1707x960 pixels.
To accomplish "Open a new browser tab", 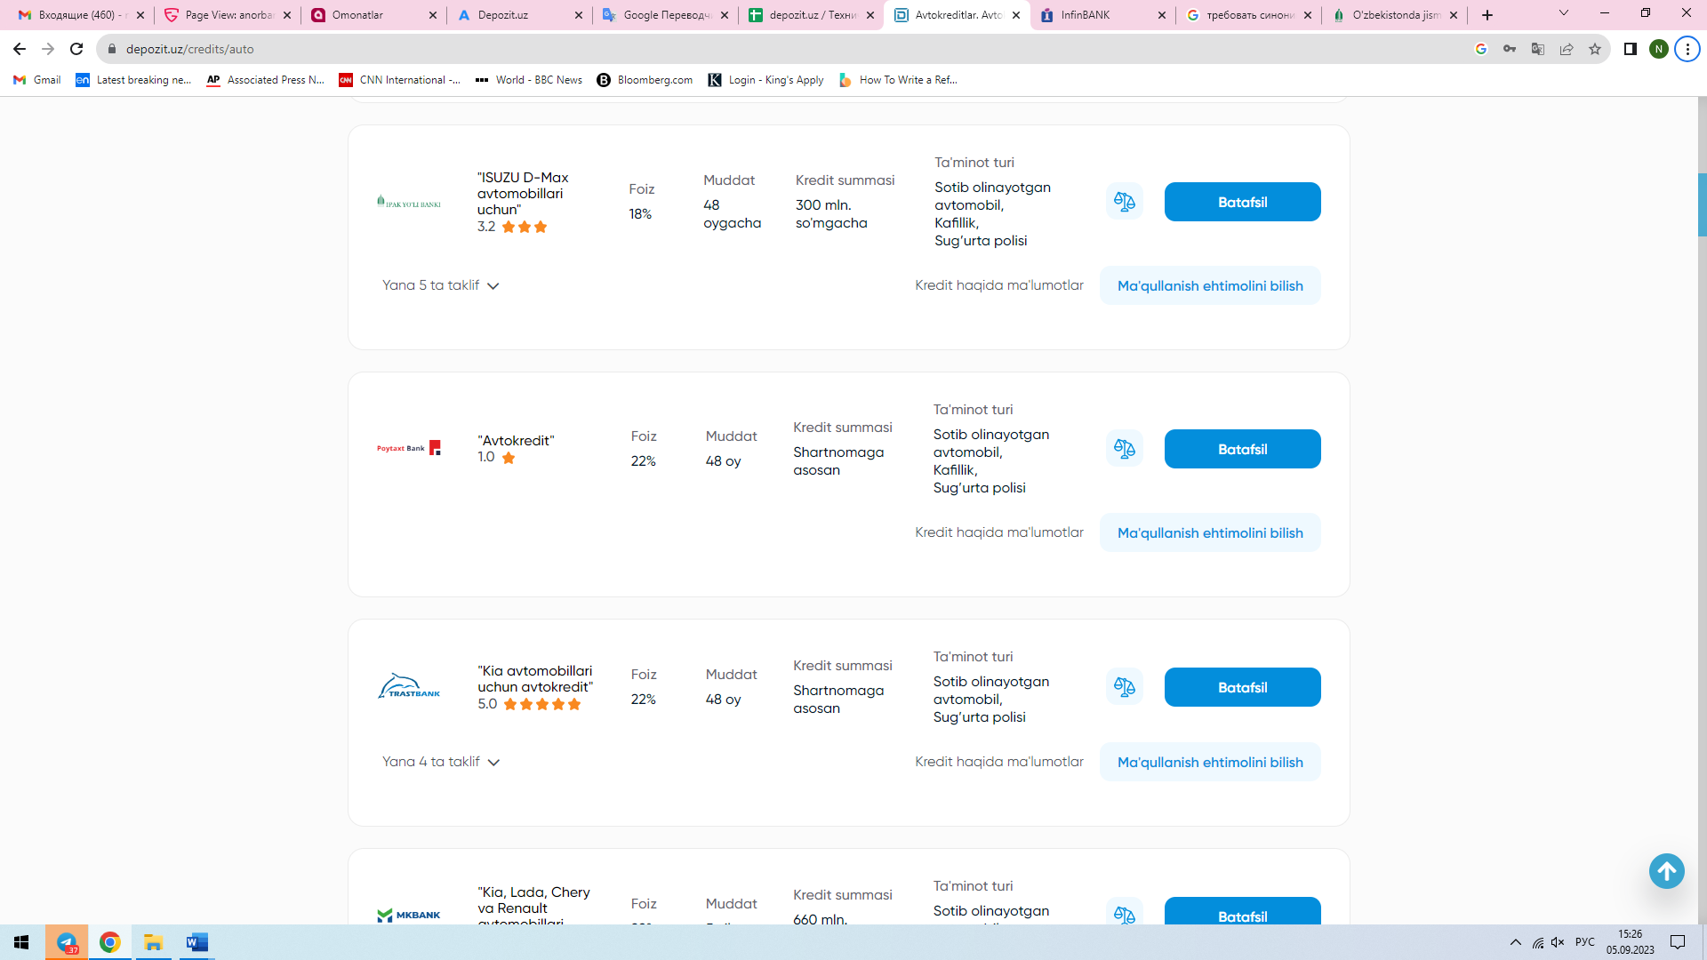I will tap(1487, 15).
